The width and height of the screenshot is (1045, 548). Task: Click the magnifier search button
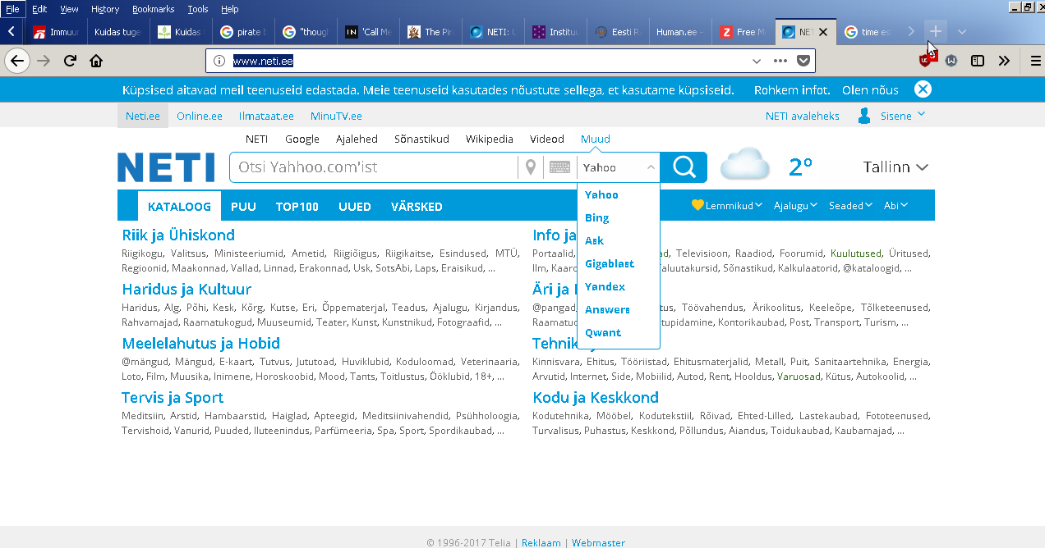point(684,167)
